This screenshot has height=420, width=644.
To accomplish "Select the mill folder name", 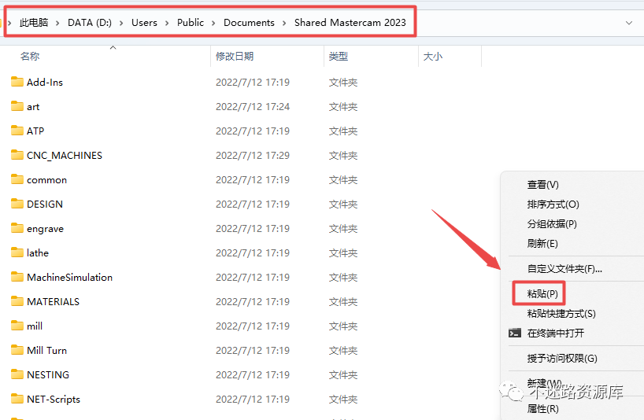I will pos(35,326).
